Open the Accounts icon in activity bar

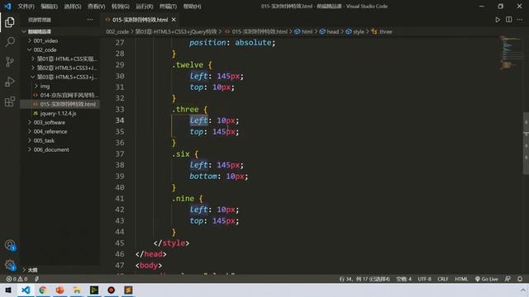tap(10, 245)
